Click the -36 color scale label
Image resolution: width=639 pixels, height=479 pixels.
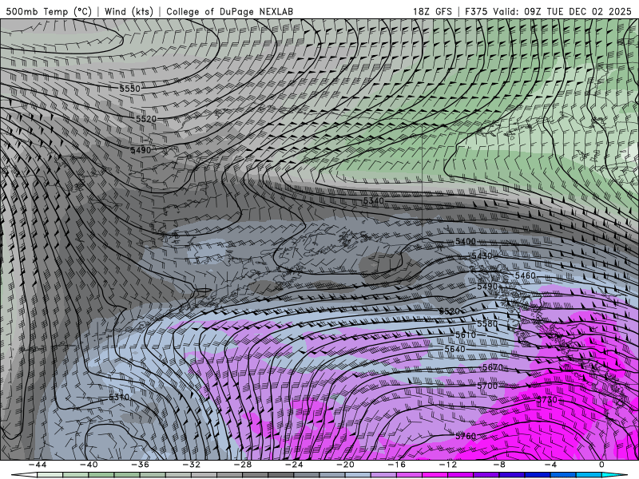(x=140, y=465)
